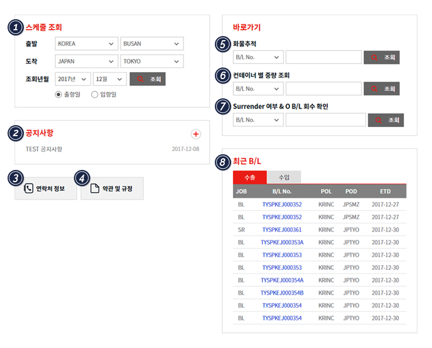Click 컨테이너 별 중량 조회 search button
This screenshot has height=348, width=432.
381,89
